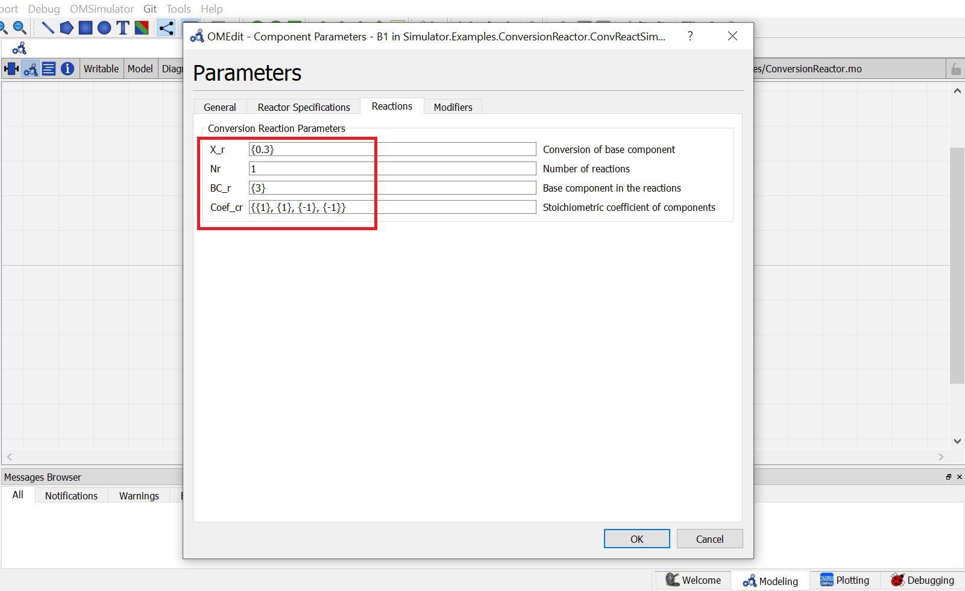This screenshot has width=965, height=591.
Task: Select the Bitmap image tool
Action: click(x=142, y=28)
